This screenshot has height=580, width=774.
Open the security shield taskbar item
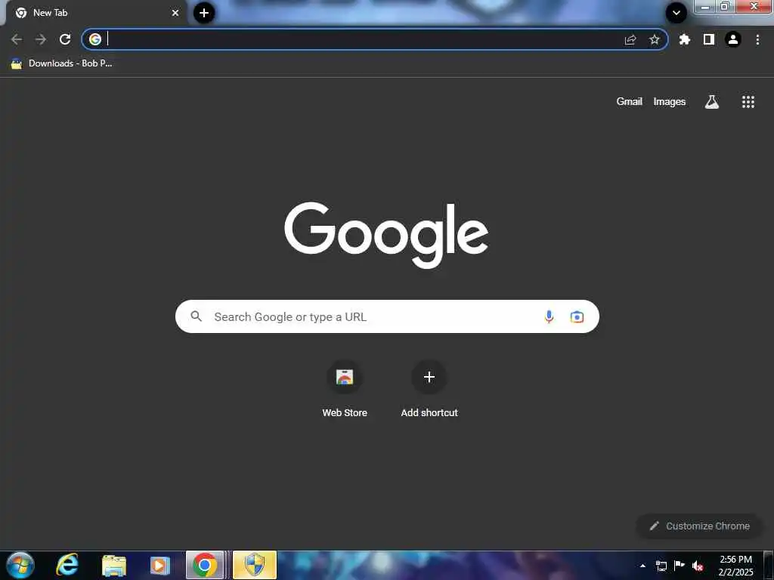[255, 565]
